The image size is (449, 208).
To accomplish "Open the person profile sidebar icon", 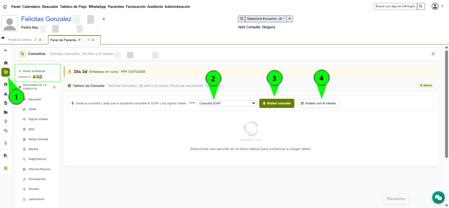I will coord(6,85).
